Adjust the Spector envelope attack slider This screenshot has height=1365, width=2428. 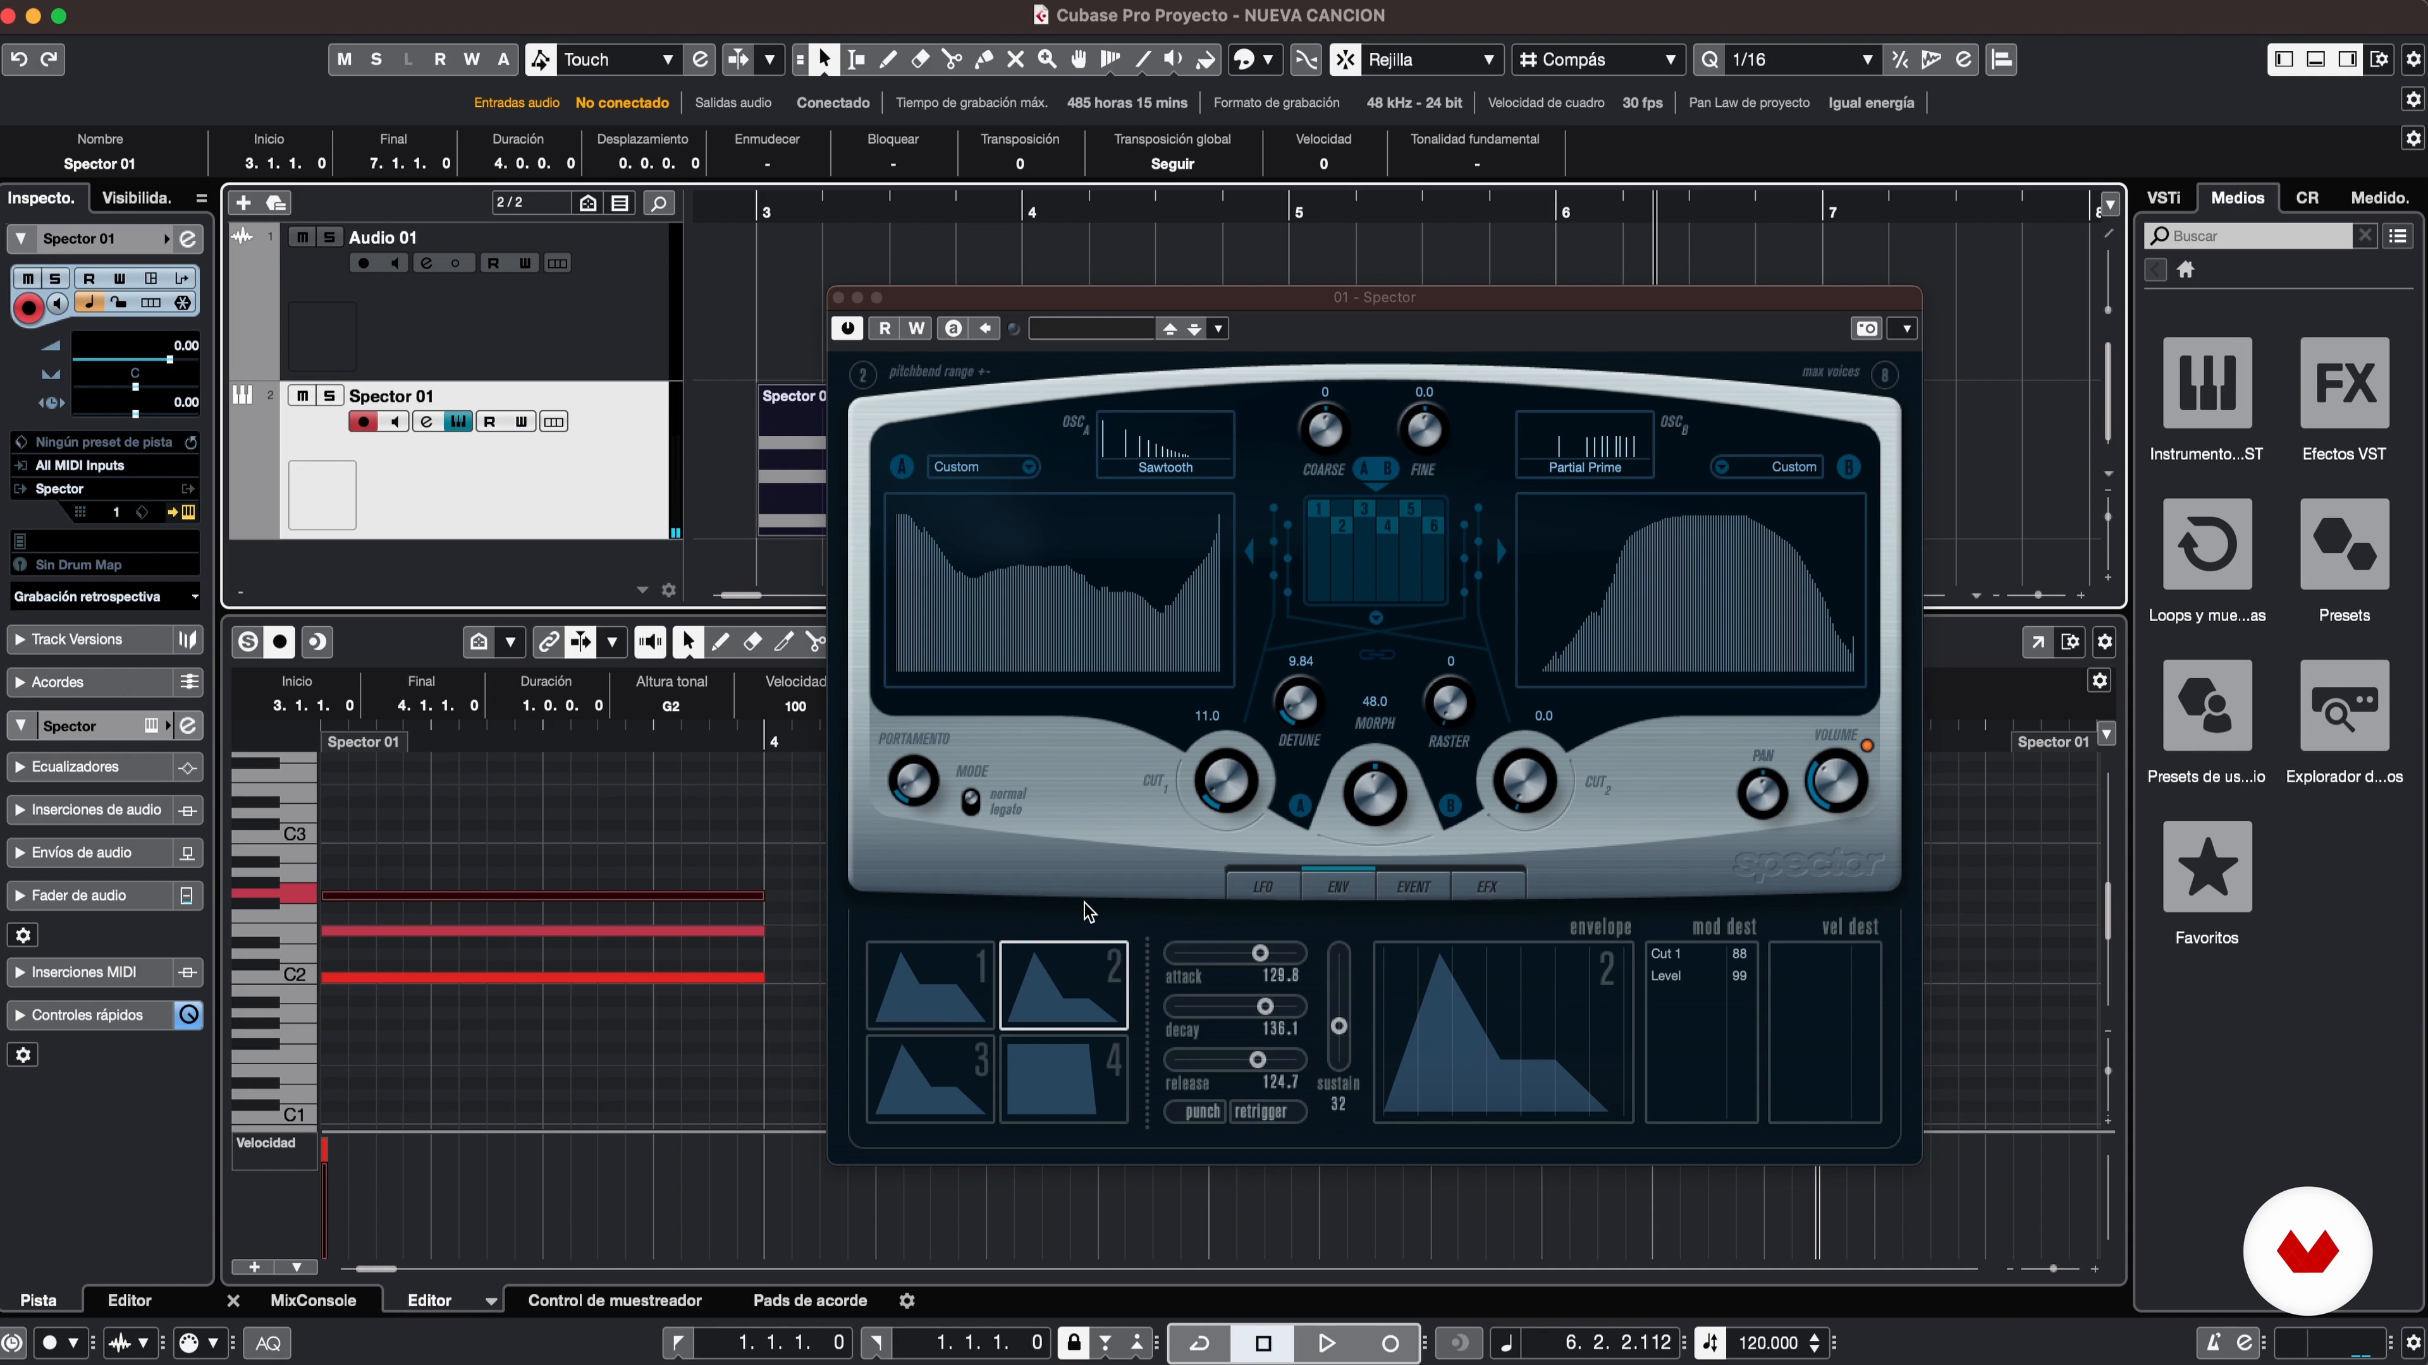1235,954
